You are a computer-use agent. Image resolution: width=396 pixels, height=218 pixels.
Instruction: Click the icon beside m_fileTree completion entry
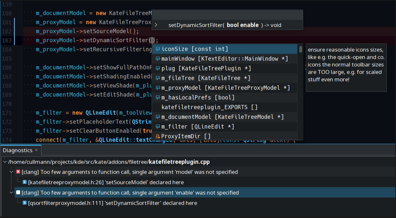click(157, 78)
